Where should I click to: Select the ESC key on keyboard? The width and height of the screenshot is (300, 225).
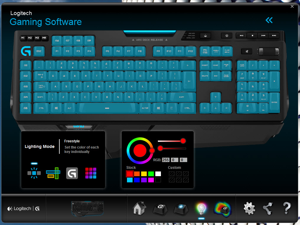(x=39, y=51)
